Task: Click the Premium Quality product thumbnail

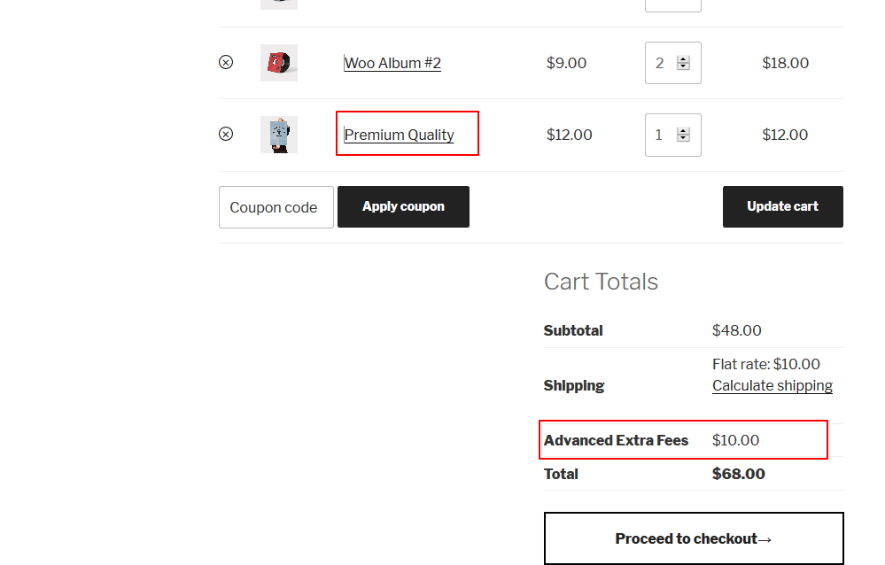Action: [x=279, y=135]
